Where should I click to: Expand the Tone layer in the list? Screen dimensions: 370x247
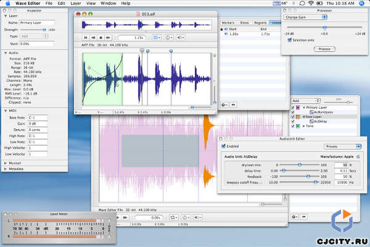click(303, 126)
